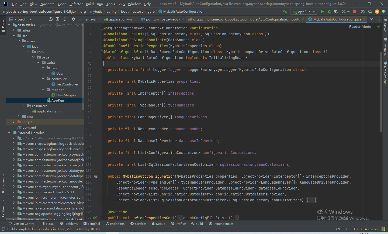Image resolution: width=388 pixels, height=234 pixels.
Task: Open the Notifications side panel
Action: tap(385, 73)
